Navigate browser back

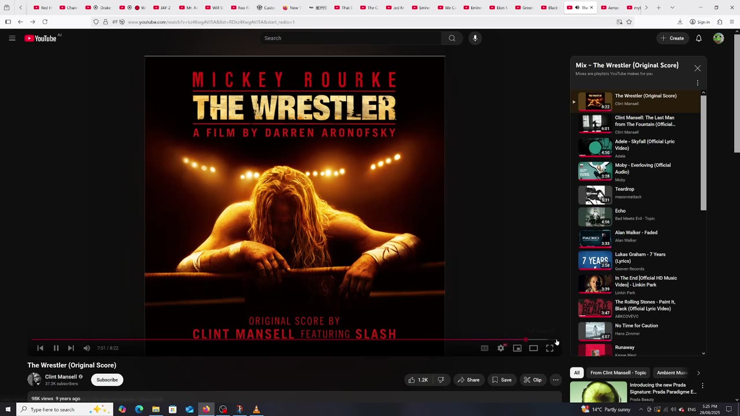(x=20, y=22)
